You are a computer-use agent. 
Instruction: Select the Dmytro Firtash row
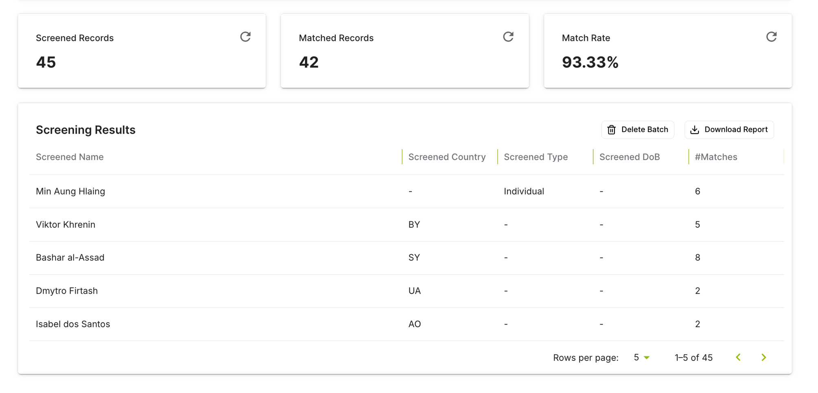pyautogui.click(x=67, y=291)
